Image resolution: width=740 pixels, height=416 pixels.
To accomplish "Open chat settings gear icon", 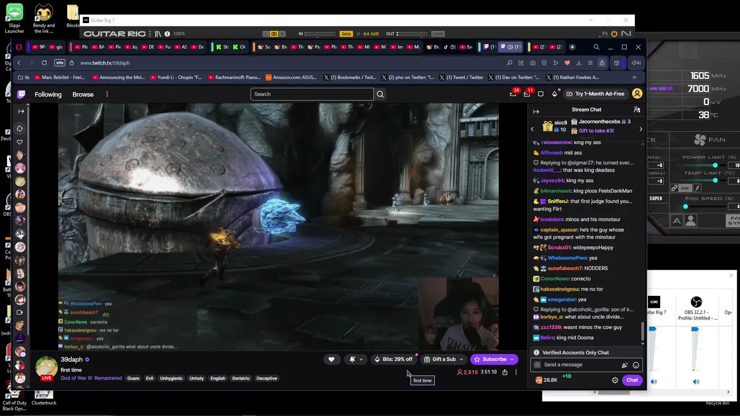I will click(x=615, y=380).
